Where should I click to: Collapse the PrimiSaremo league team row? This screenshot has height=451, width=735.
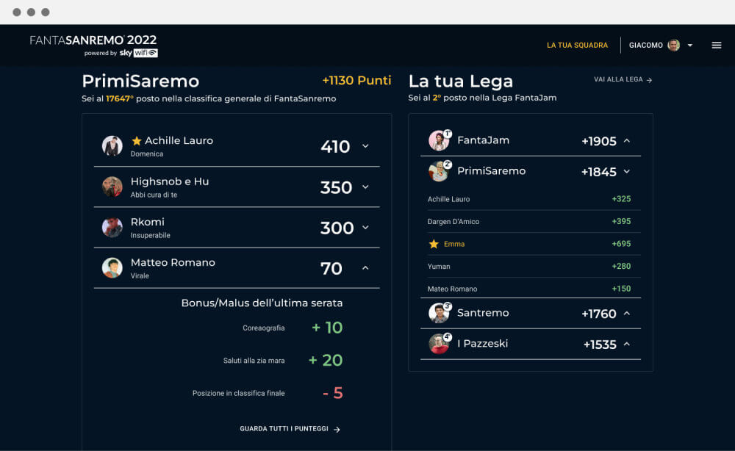pyautogui.click(x=627, y=171)
